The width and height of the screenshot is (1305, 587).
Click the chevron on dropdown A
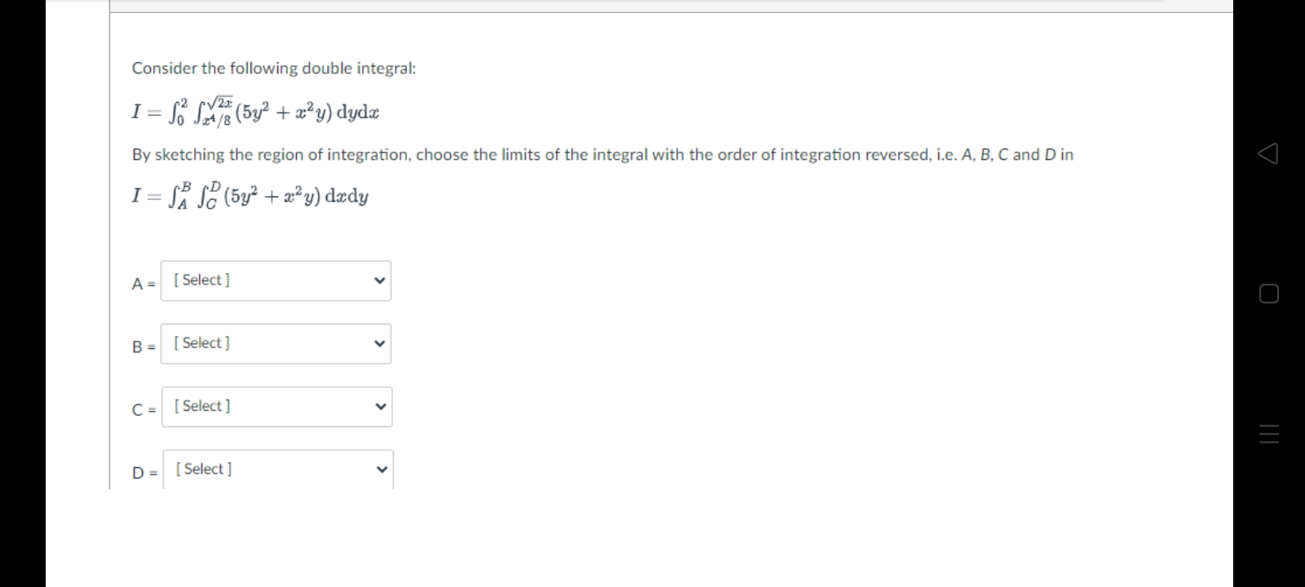[x=379, y=280]
